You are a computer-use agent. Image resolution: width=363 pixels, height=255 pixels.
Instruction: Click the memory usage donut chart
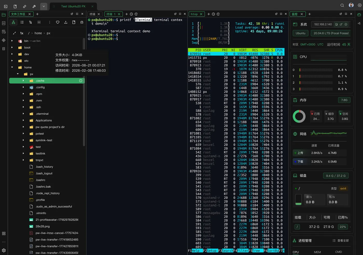(299, 116)
